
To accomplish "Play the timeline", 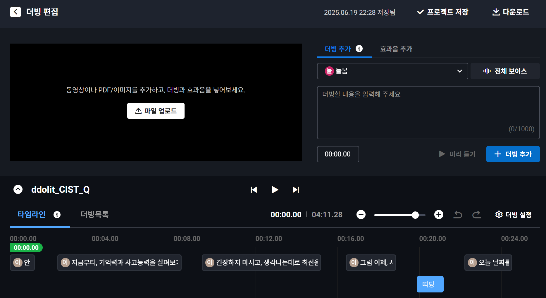I will [275, 190].
